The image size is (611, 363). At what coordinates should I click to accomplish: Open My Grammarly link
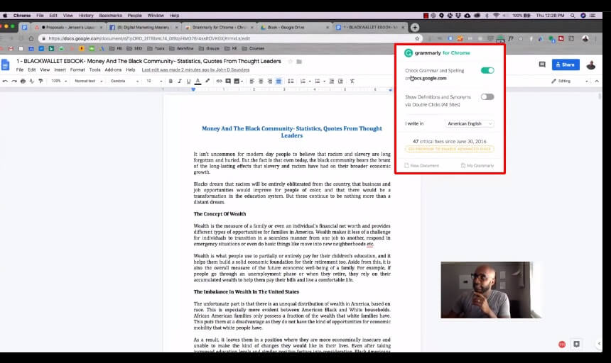click(x=477, y=166)
